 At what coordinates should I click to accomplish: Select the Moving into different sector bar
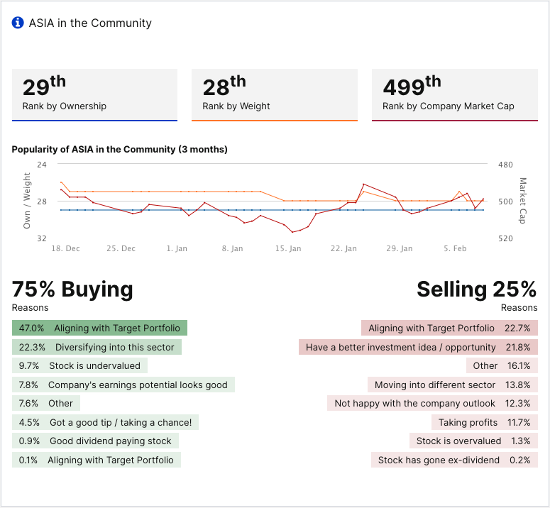pyautogui.click(x=452, y=385)
